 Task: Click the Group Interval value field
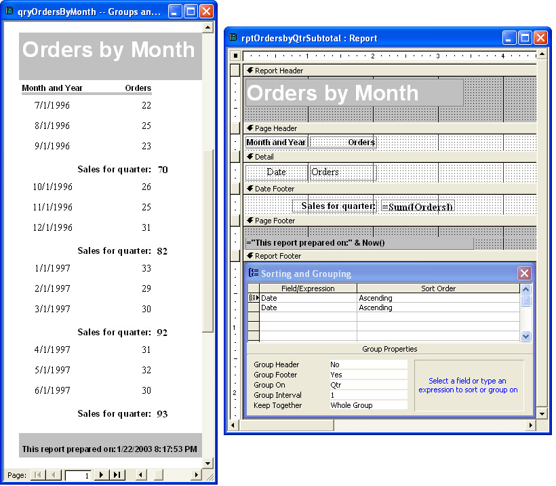pos(368,395)
